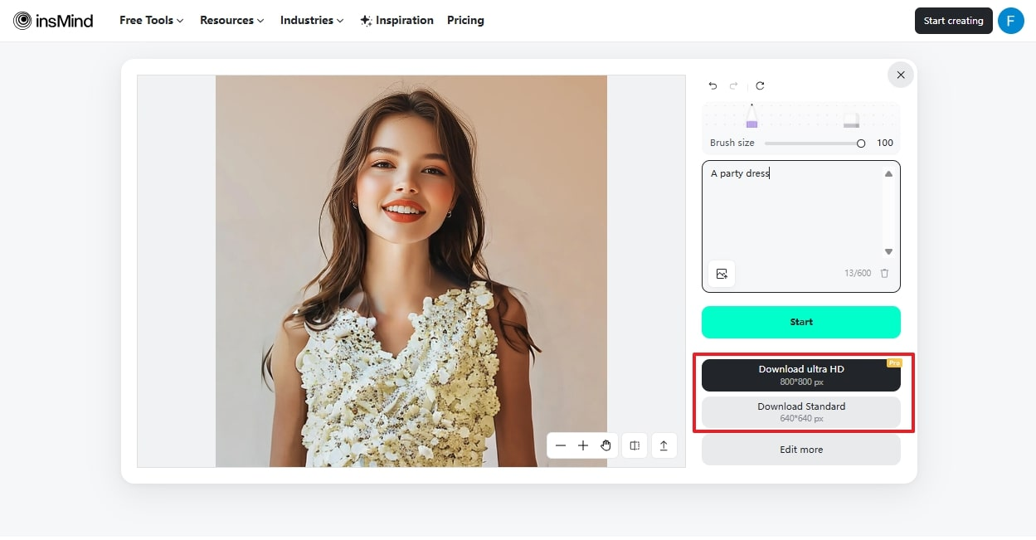Zoom out with the minus icon
The width and height of the screenshot is (1036, 540).
[561, 445]
